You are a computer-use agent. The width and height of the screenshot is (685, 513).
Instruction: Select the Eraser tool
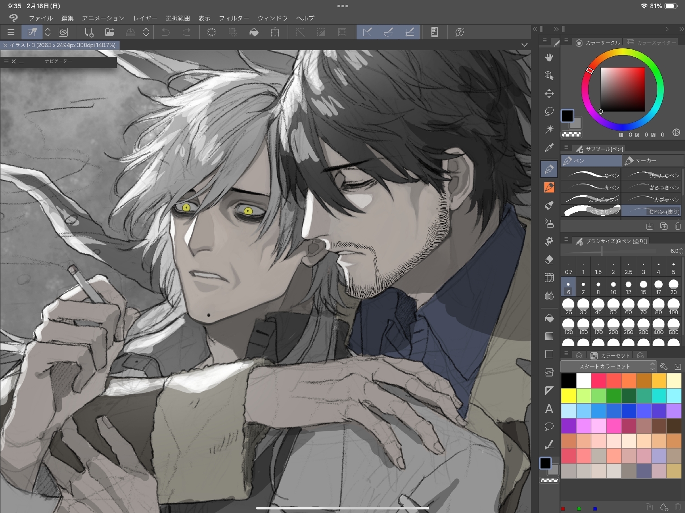[x=549, y=260]
